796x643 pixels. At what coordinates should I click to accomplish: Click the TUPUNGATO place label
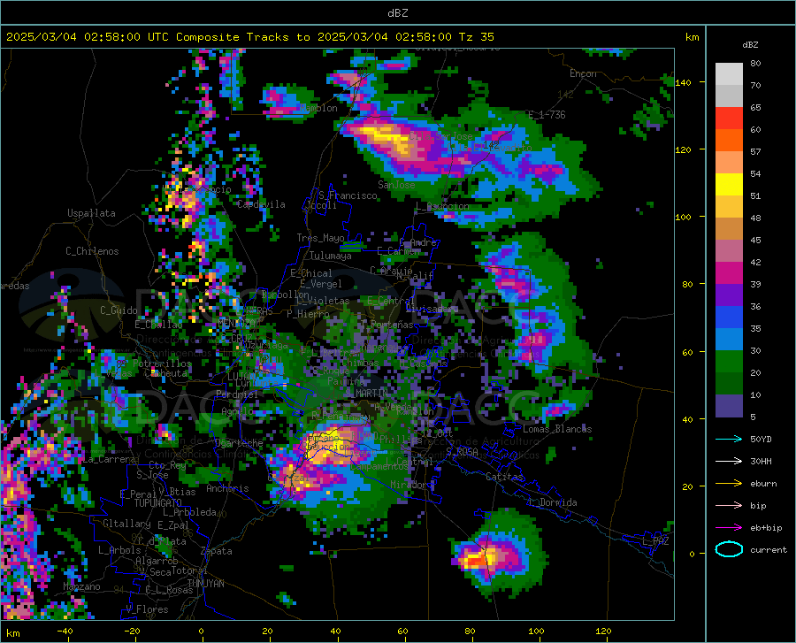158,503
